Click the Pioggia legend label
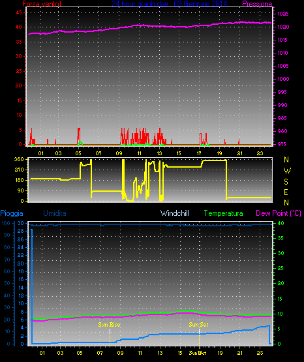This screenshot has height=362, width=304. tap(12, 213)
